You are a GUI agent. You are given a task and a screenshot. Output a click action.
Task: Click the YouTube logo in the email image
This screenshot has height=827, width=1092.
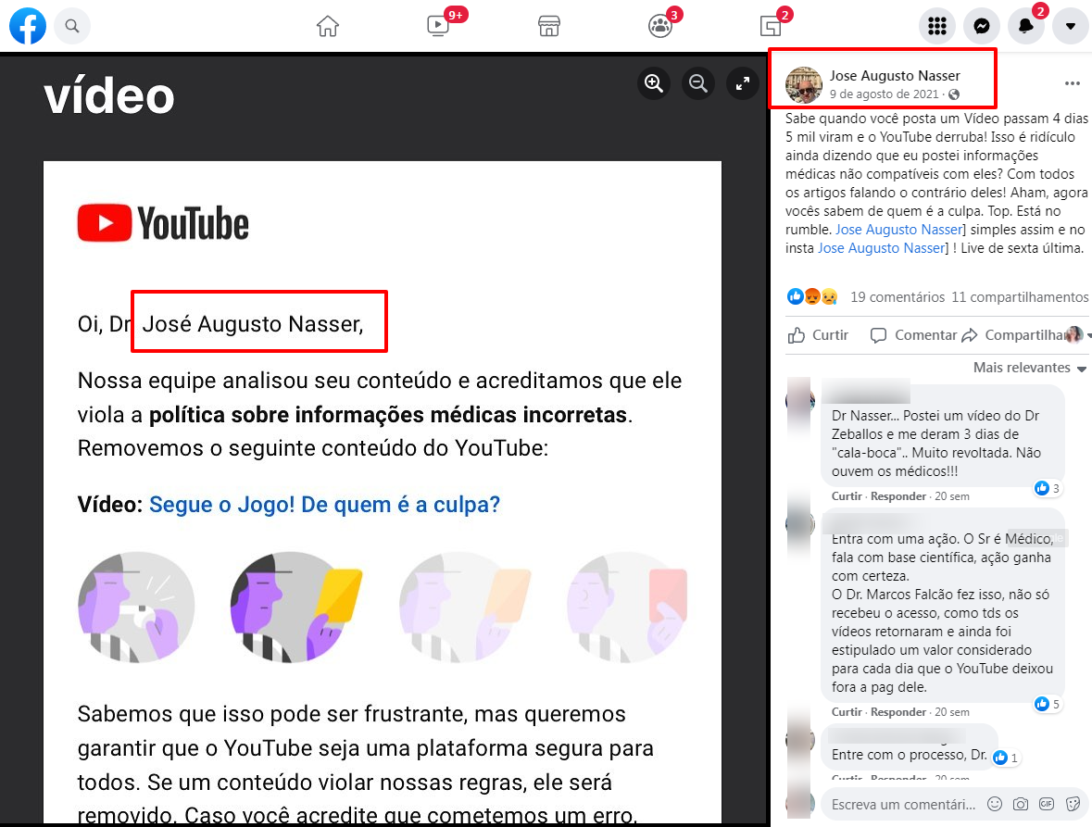(163, 223)
